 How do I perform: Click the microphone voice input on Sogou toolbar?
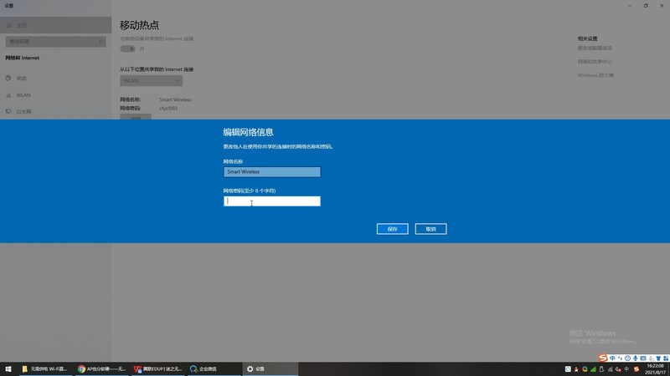636,358
